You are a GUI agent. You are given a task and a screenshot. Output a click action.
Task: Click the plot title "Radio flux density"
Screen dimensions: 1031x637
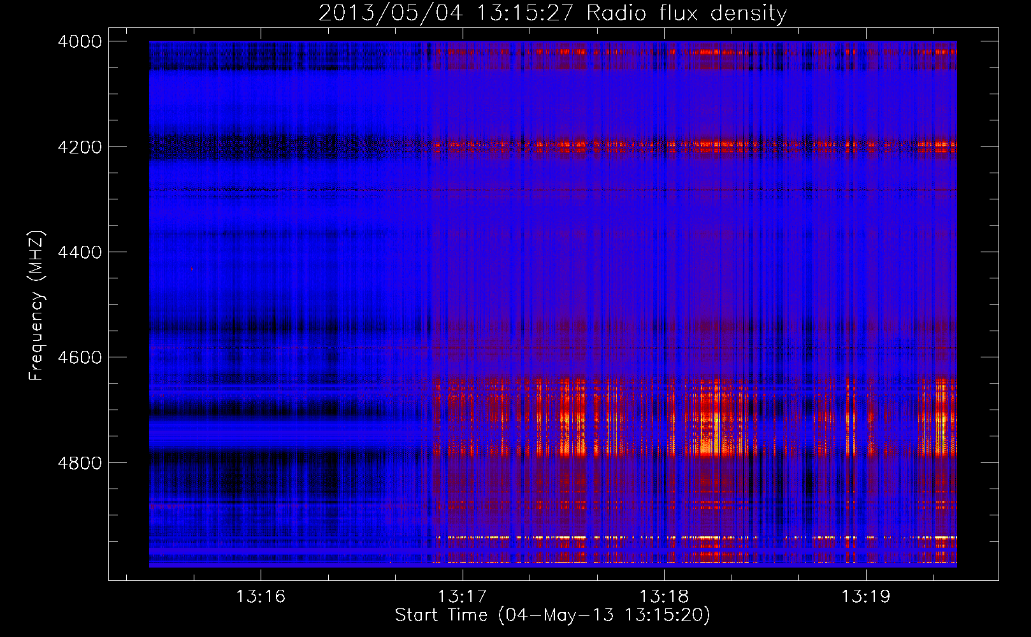point(687,13)
